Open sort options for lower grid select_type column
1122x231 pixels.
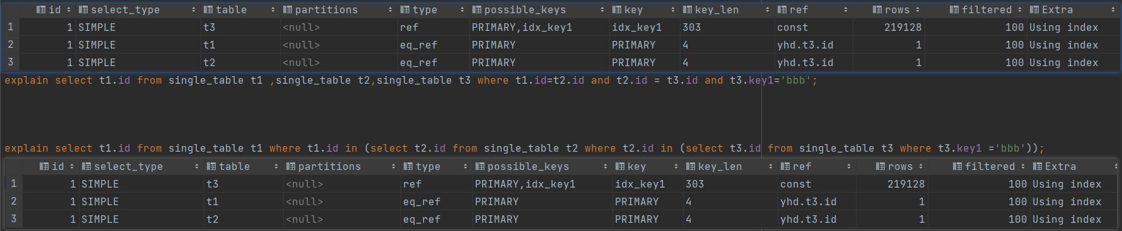(197, 166)
